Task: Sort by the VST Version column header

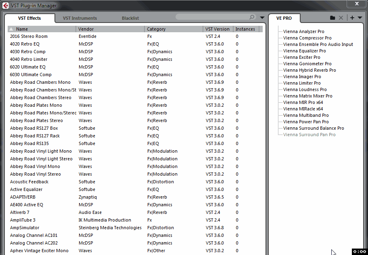Action: pyautogui.click(x=218, y=29)
